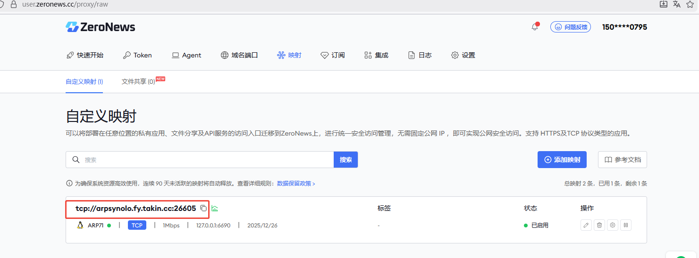This screenshot has height=258, width=699.
Task: Open the account menu 150****0795
Action: tap(624, 27)
